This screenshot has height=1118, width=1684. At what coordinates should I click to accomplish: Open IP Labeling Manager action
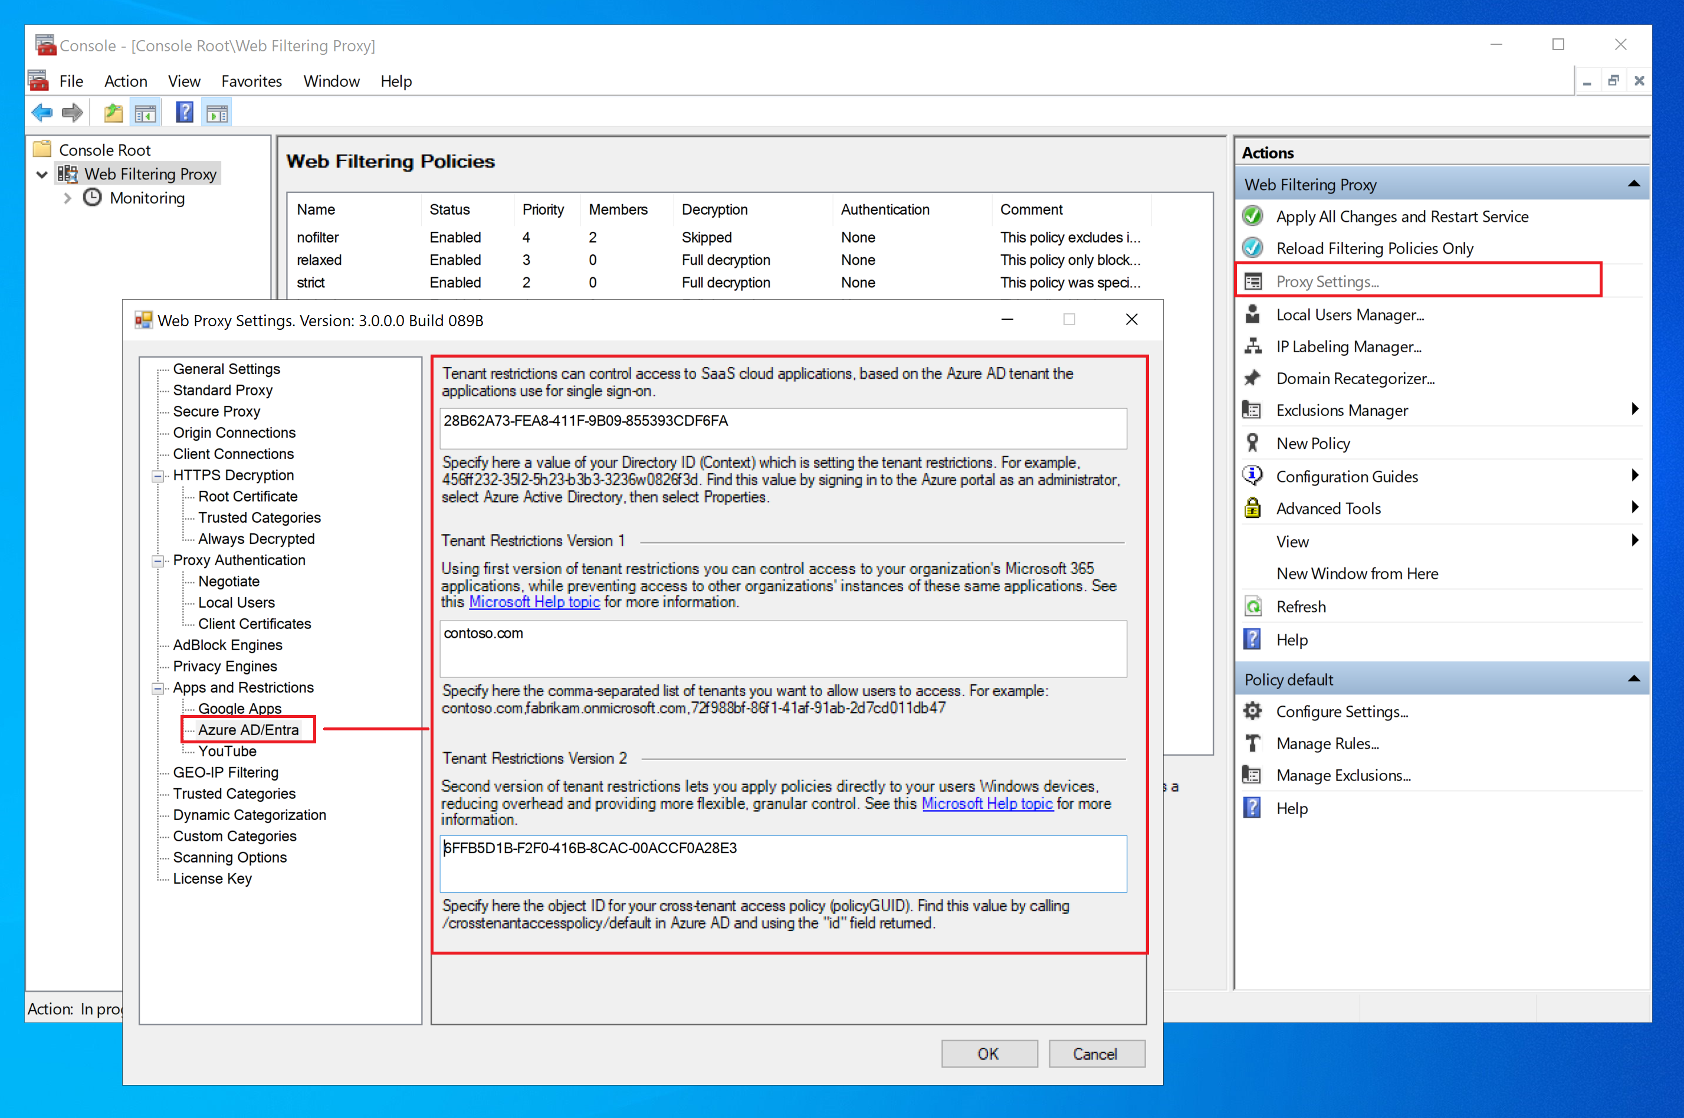pos(1348,346)
